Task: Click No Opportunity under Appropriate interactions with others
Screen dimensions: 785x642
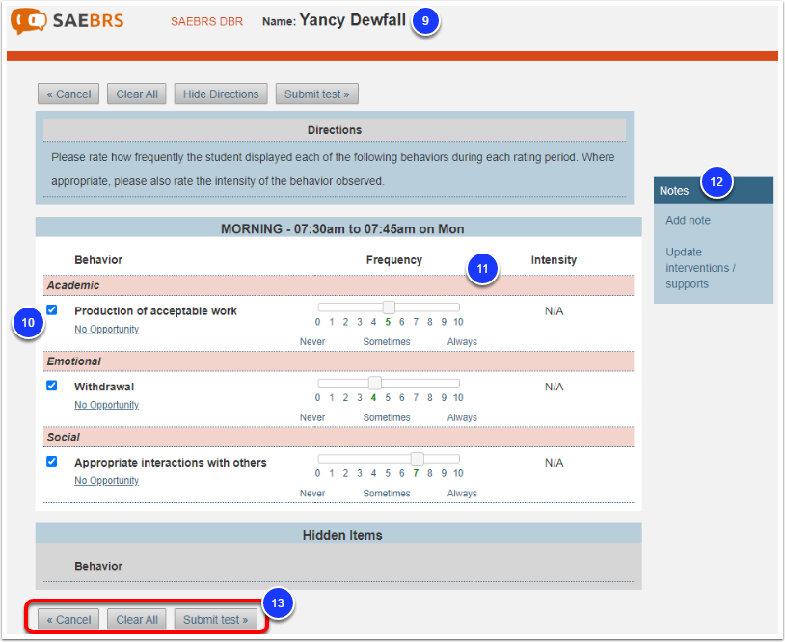Action: [x=107, y=480]
